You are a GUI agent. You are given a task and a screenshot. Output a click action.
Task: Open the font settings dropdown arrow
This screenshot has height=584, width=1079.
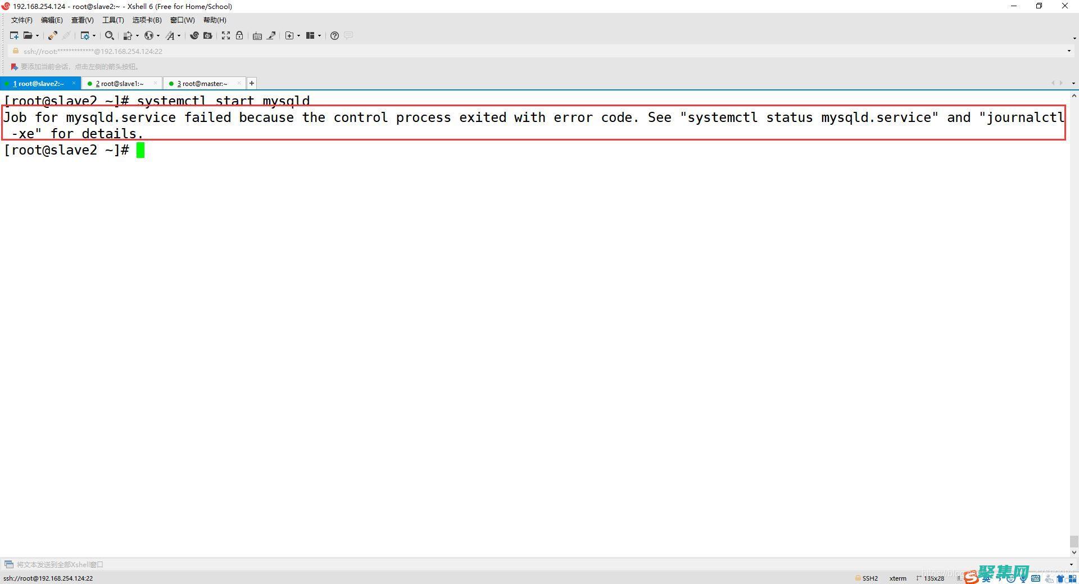[179, 35]
